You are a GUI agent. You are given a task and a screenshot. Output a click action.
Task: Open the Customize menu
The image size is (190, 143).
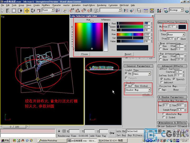113,5
